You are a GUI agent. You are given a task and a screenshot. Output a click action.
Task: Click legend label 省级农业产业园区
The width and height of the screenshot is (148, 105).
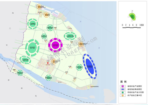135,86
